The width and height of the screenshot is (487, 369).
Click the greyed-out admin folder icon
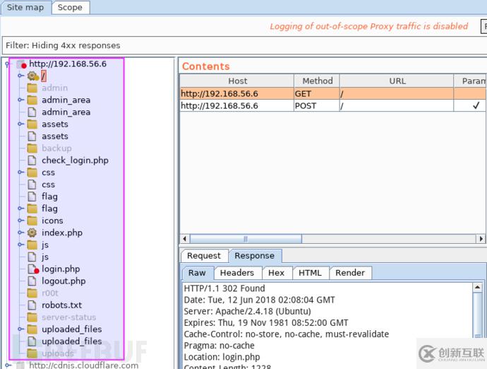tap(32, 88)
